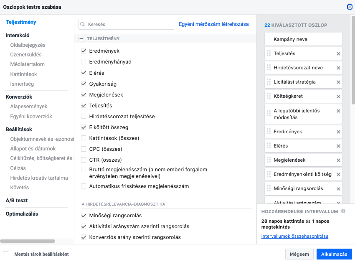Open the Konverziók category
The width and height of the screenshot is (355, 262).
pyautogui.click(x=19, y=97)
